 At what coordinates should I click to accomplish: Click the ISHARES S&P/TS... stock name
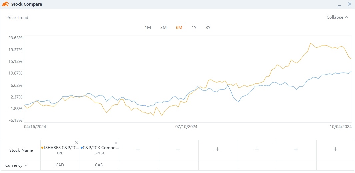(x=62, y=148)
